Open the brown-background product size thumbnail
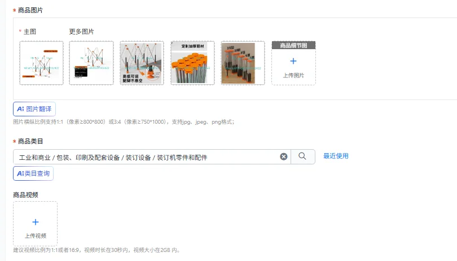Image resolution: width=457 pixels, height=261 pixels. coord(243,63)
